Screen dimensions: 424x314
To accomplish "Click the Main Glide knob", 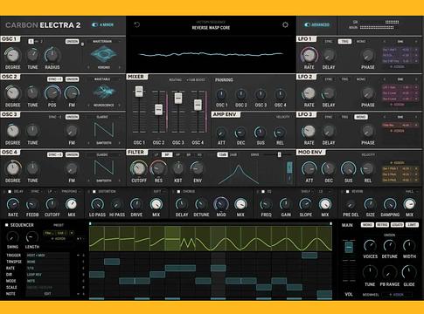I will coord(409,272).
